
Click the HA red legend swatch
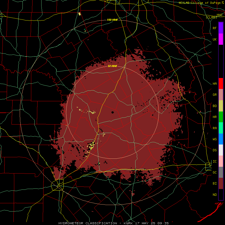(x=221, y=83)
